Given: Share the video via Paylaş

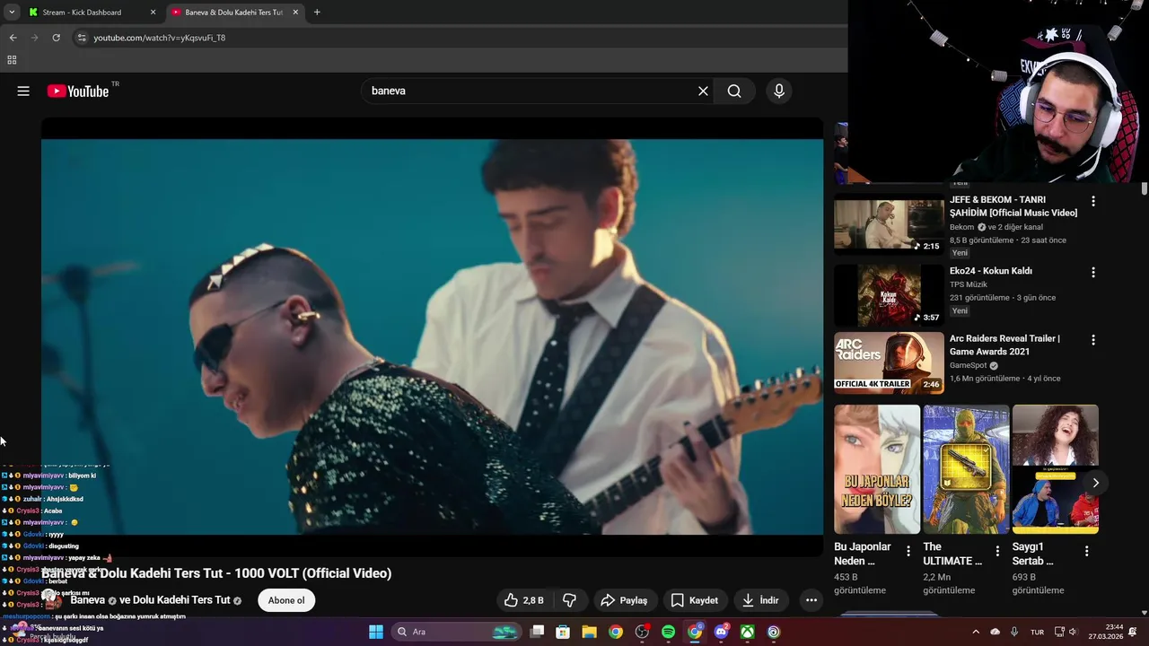Looking at the screenshot, I should coord(624,600).
